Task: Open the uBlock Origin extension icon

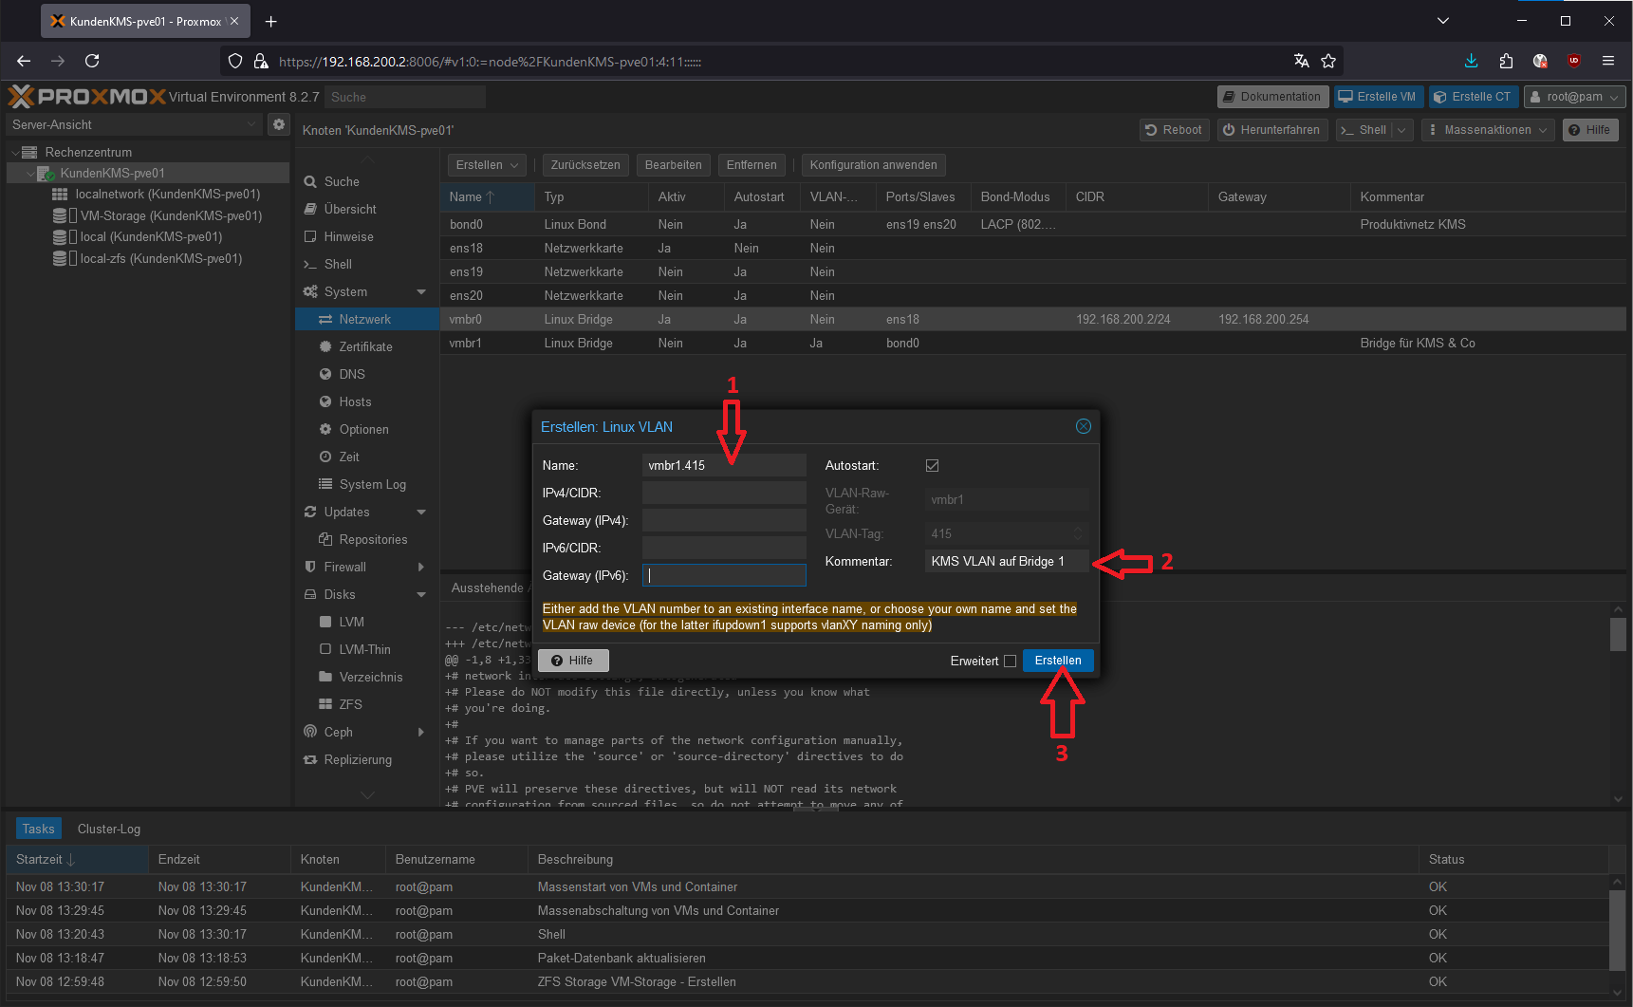Action: click(x=1574, y=61)
